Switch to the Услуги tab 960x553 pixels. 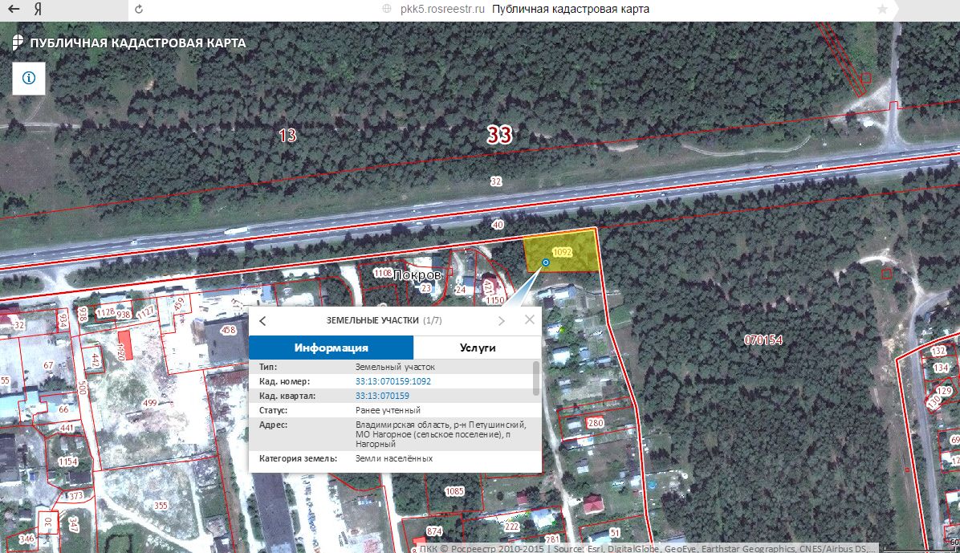pyautogui.click(x=478, y=348)
